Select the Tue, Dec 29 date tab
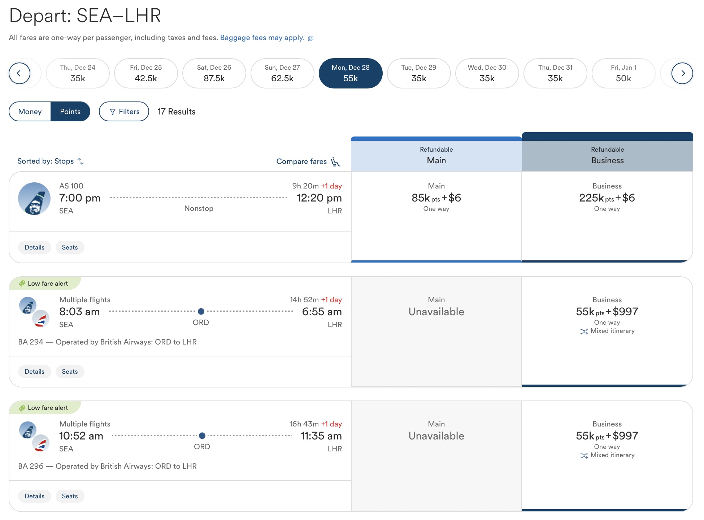Image resolution: width=704 pixels, height=520 pixels. (x=419, y=73)
